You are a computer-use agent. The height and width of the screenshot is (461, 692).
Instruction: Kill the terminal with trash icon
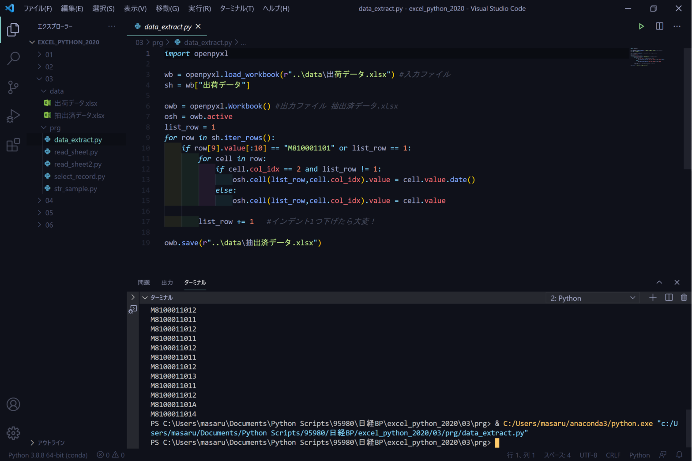(x=684, y=298)
